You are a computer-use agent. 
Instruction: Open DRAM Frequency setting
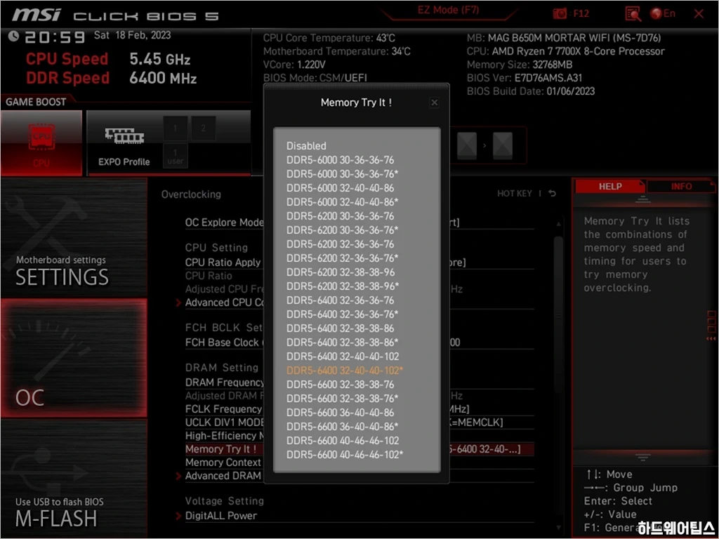225,382
